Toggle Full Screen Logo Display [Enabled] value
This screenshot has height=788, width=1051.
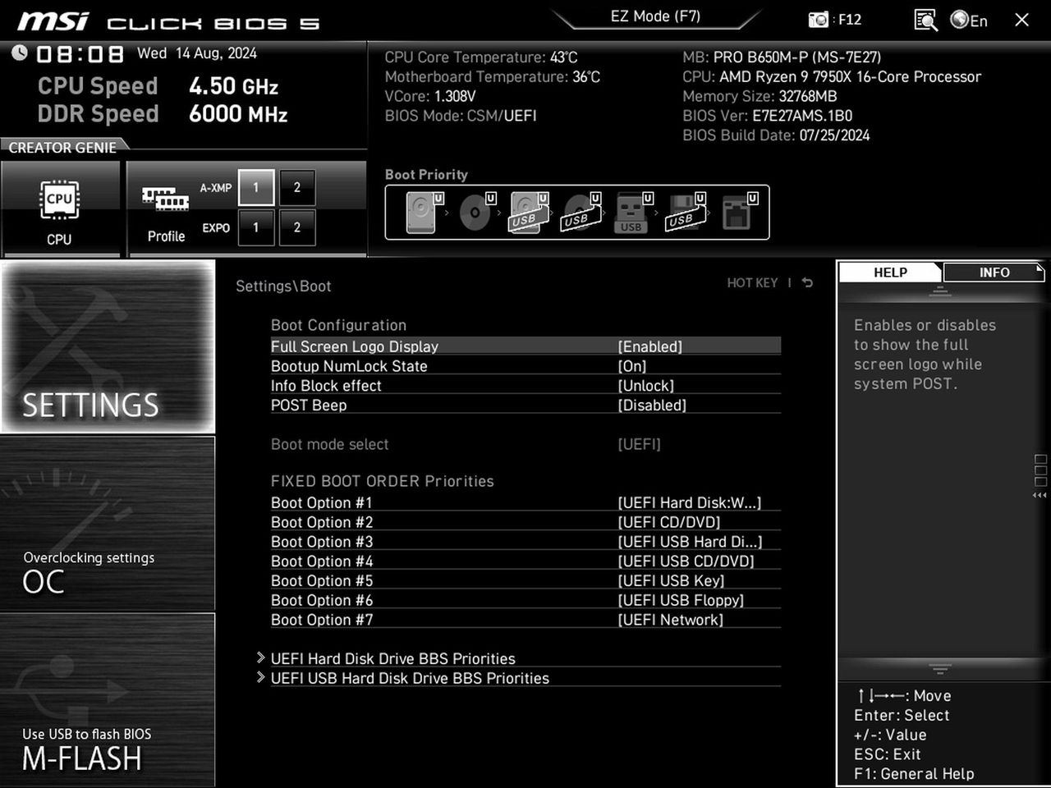649,346
